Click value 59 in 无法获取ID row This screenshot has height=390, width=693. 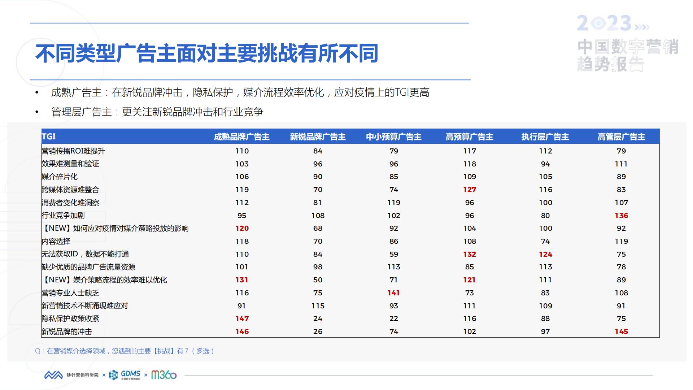pyautogui.click(x=394, y=254)
